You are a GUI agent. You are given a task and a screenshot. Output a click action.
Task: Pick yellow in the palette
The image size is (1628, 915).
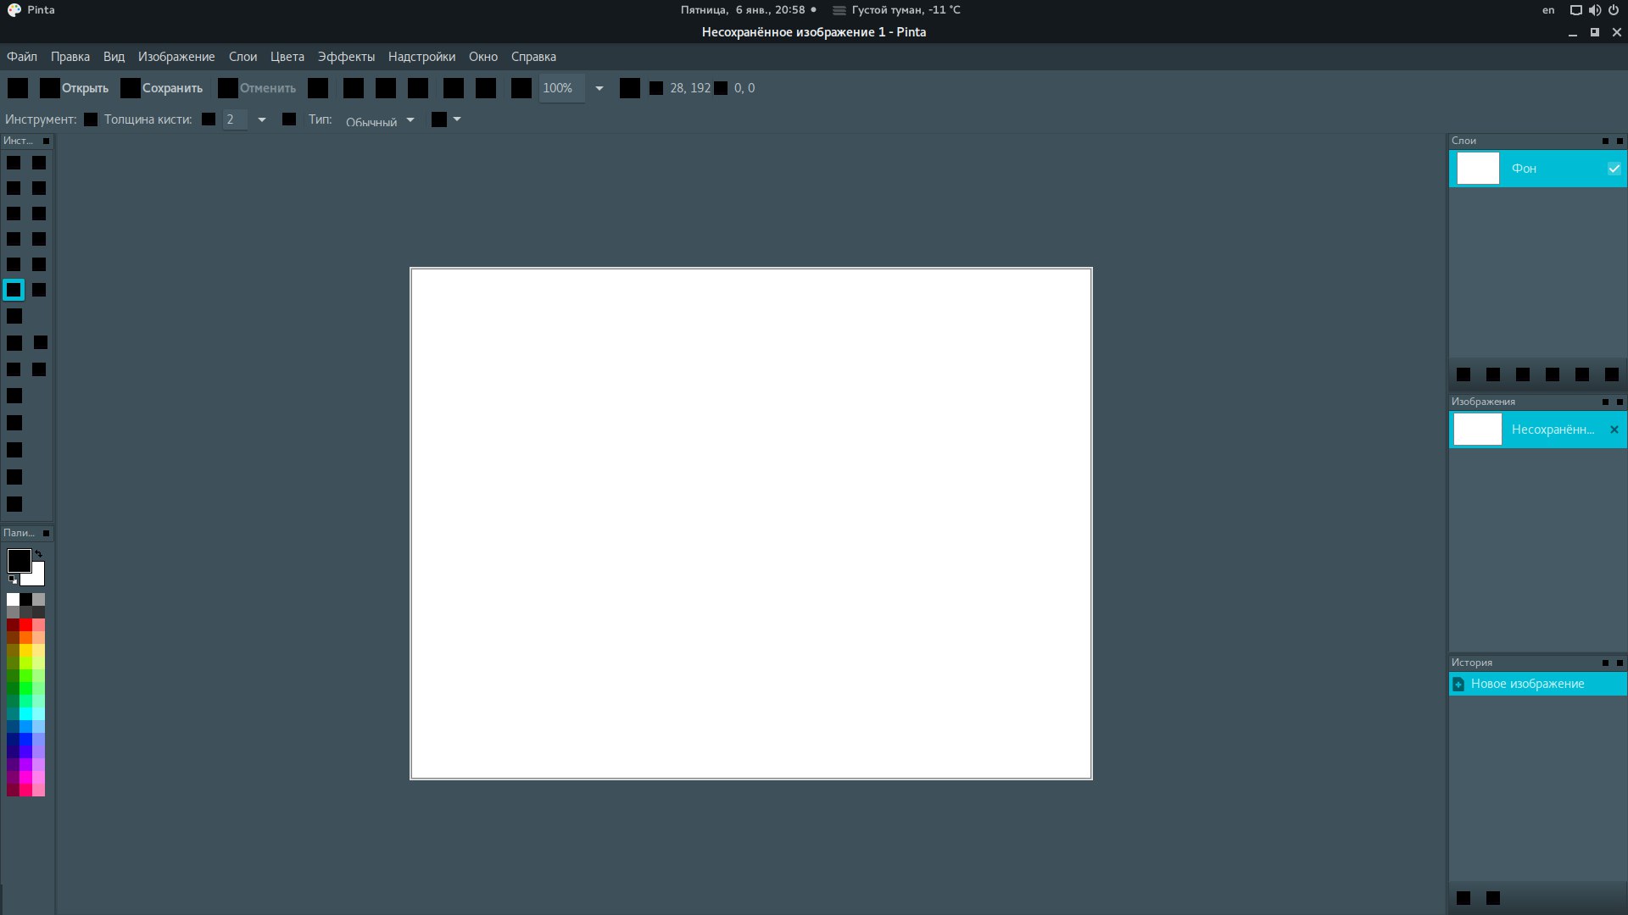[25, 650]
